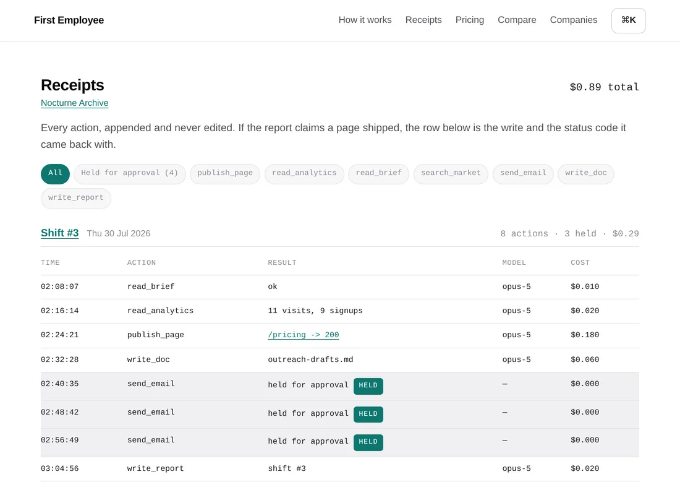680x495 pixels.
Task: Click the TIME column header
Action: pos(50,263)
